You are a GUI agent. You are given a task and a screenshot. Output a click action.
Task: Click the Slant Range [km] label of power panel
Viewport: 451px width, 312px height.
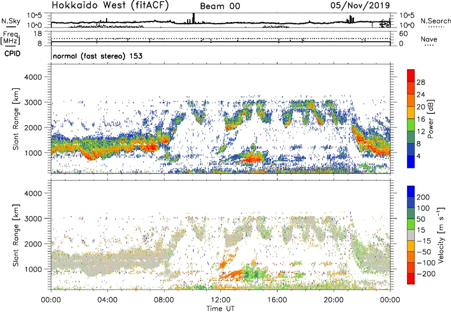16,119
